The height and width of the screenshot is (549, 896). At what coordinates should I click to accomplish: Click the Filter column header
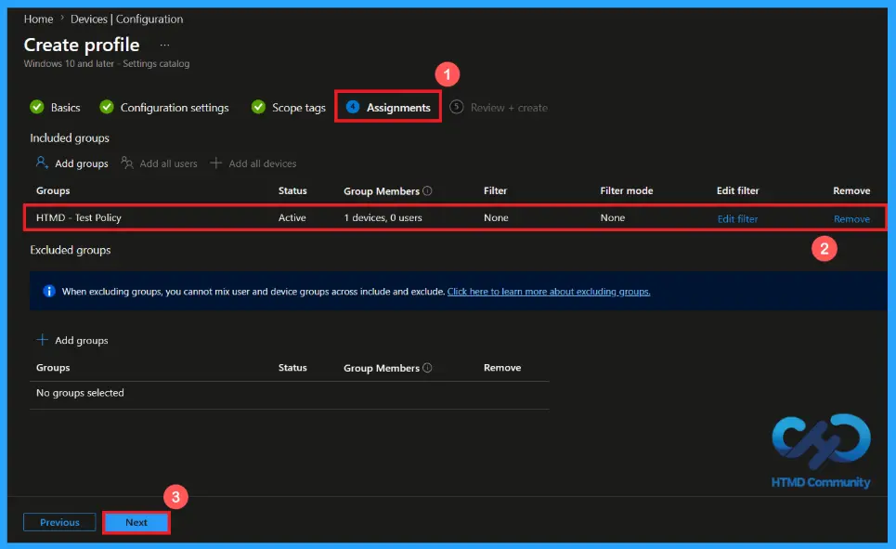click(495, 190)
